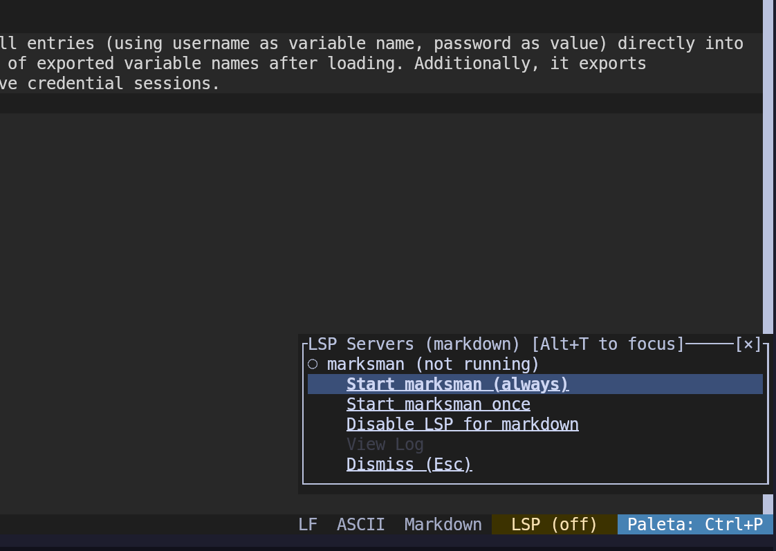Open the LF line ending selector

(308, 525)
